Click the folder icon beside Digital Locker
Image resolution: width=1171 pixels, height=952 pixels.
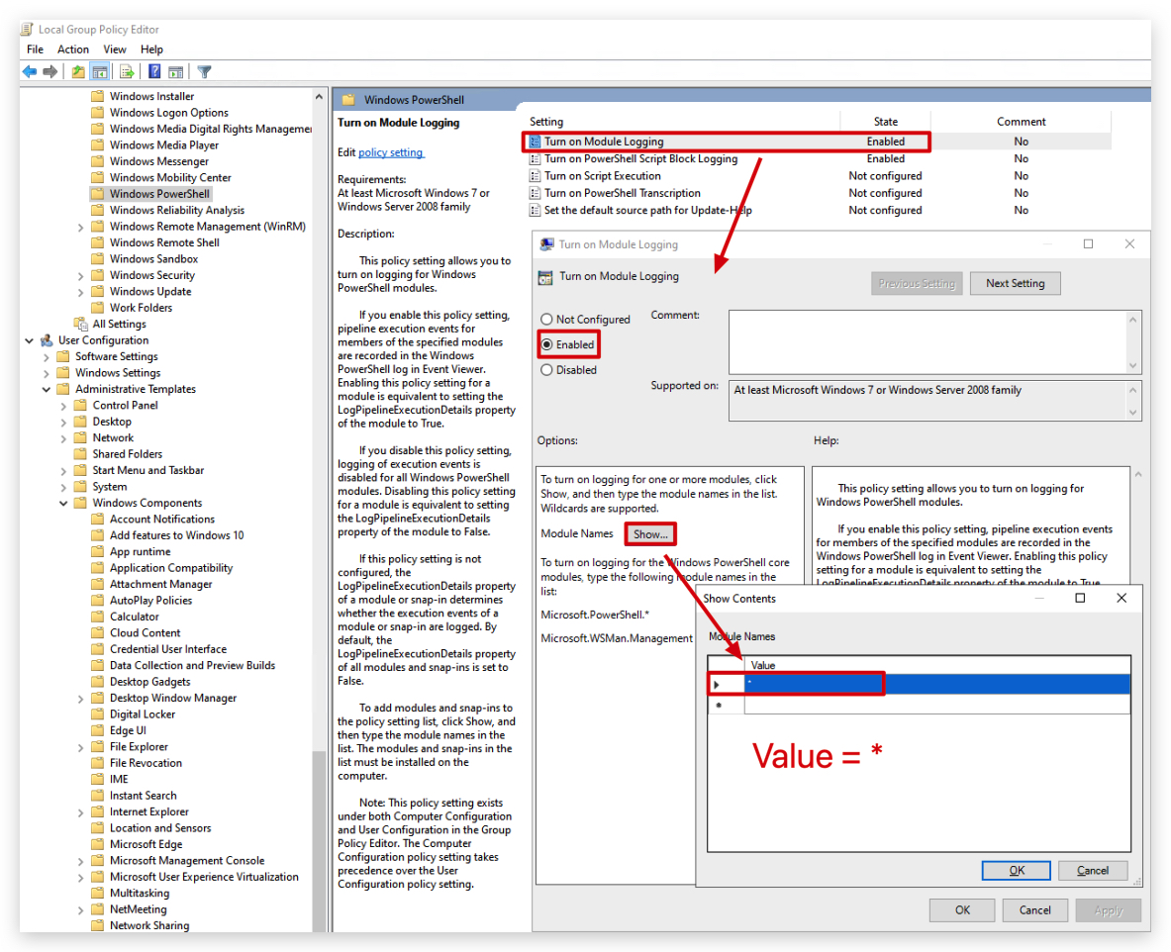pyautogui.click(x=97, y=714)
